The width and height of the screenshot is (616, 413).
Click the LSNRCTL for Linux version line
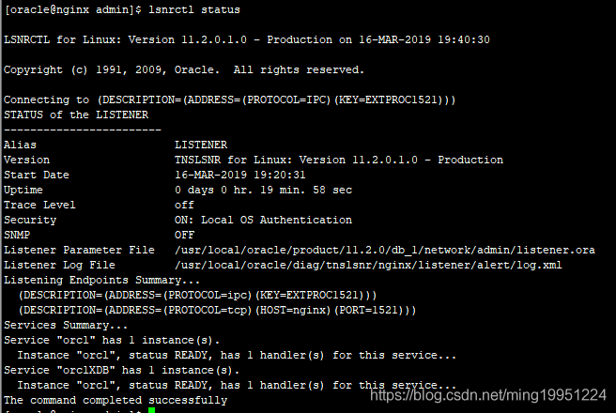[258, 40]
